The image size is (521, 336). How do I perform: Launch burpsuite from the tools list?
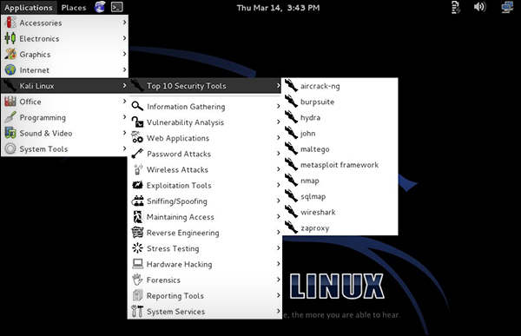tap(340, 102)
